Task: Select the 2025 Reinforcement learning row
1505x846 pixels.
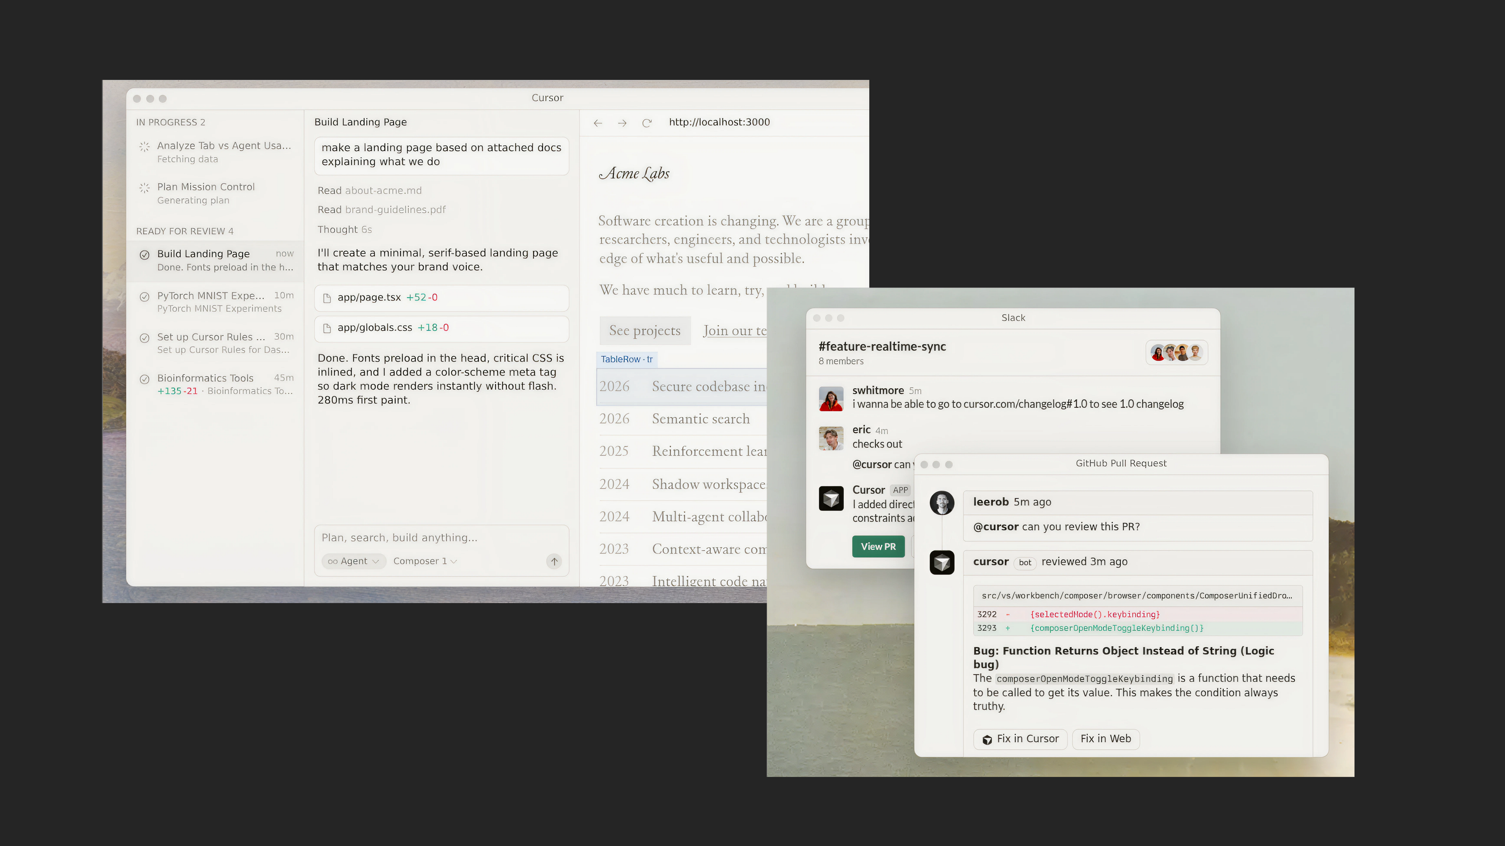Action: coord(682,451)
